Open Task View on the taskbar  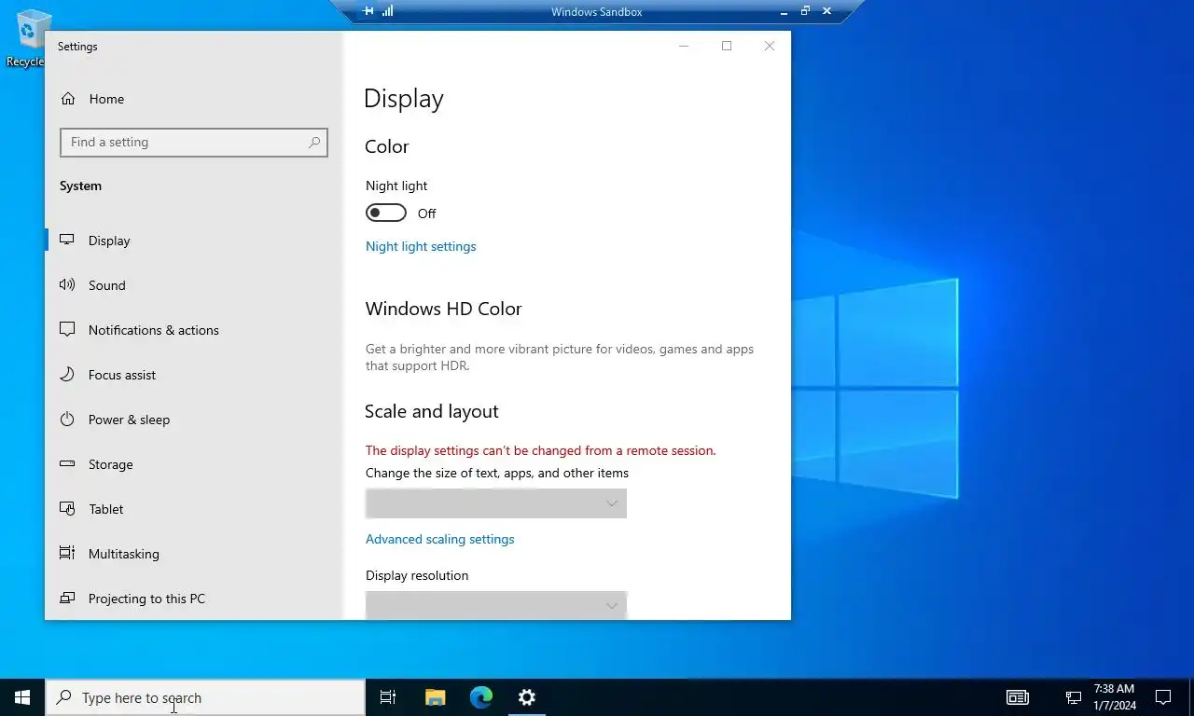[388, 697]
